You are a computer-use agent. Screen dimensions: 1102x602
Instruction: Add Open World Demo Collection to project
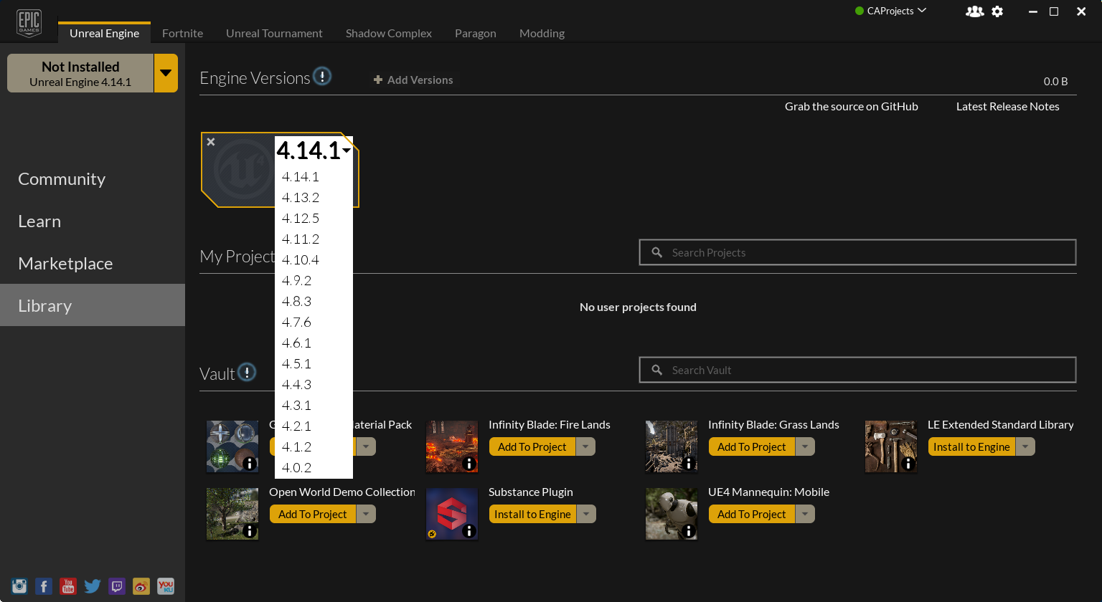[x=313, y=514]
